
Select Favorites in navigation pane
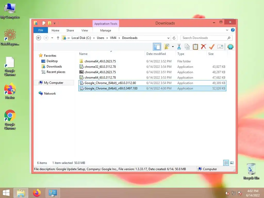pyautogui.click(x=50, y=56)
